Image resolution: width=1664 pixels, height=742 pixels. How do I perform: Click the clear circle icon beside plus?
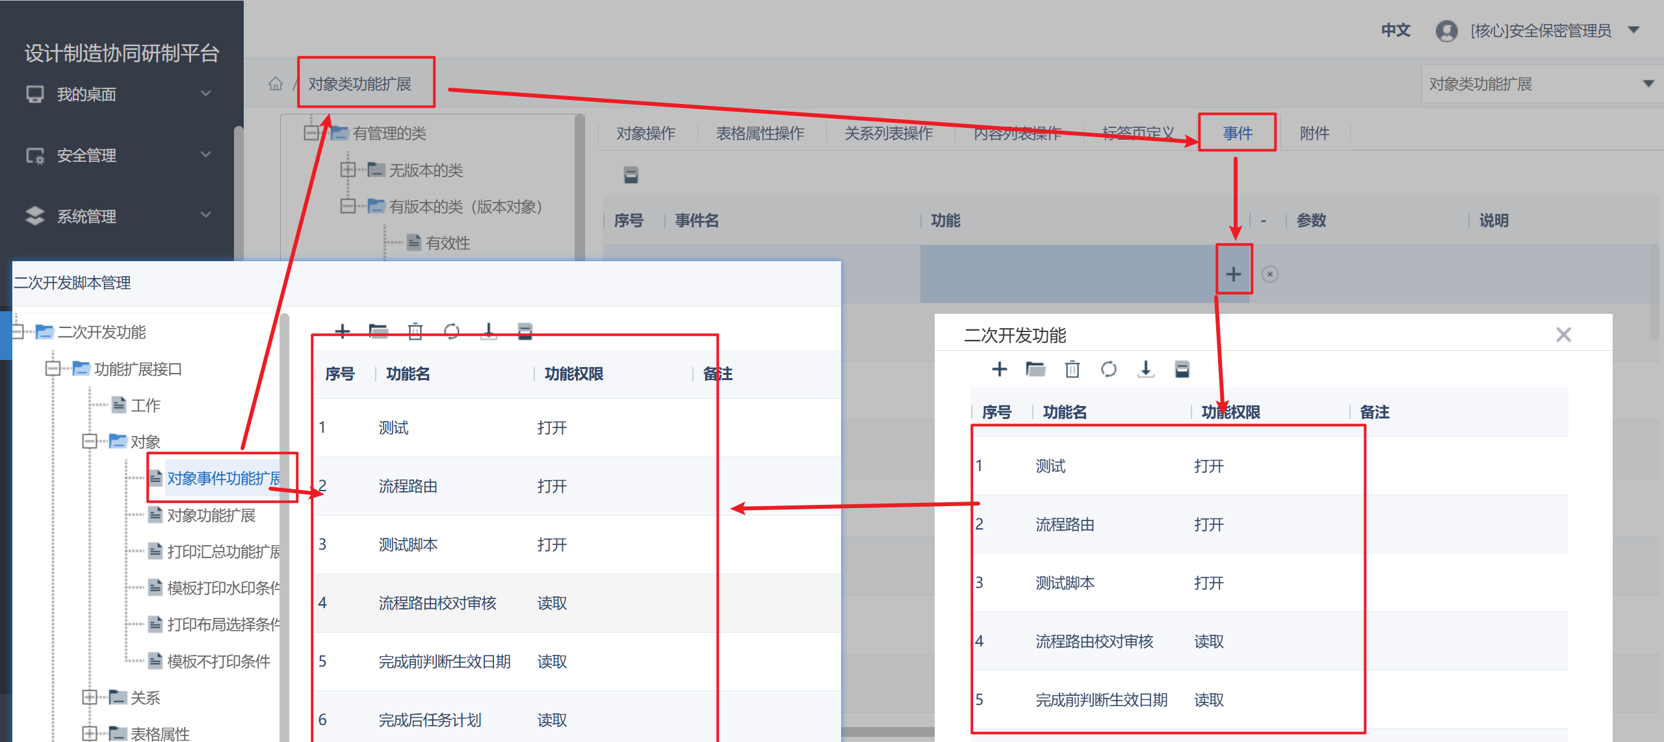[1269, 274]
